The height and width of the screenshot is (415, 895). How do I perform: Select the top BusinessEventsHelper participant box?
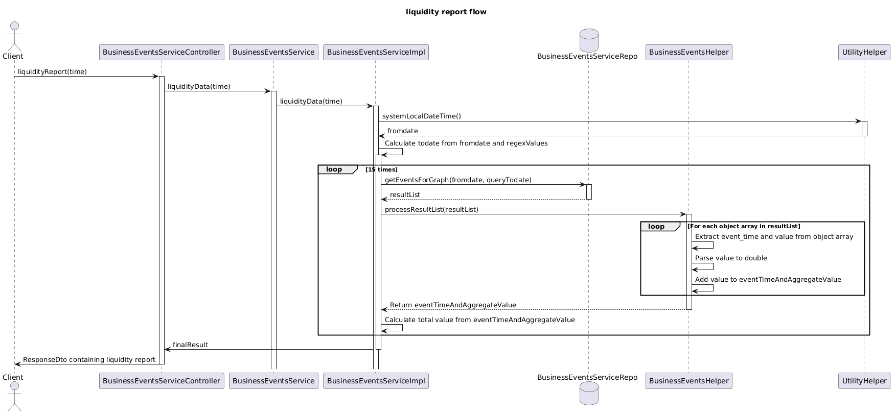coord(689,52)
